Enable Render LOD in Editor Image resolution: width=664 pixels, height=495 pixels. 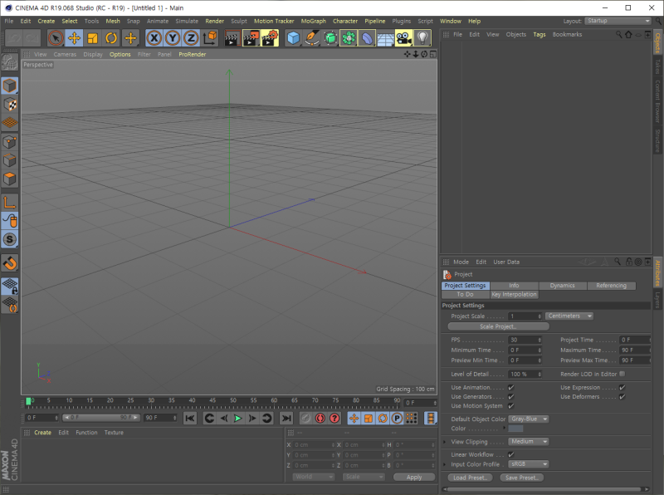click(622, 374)
